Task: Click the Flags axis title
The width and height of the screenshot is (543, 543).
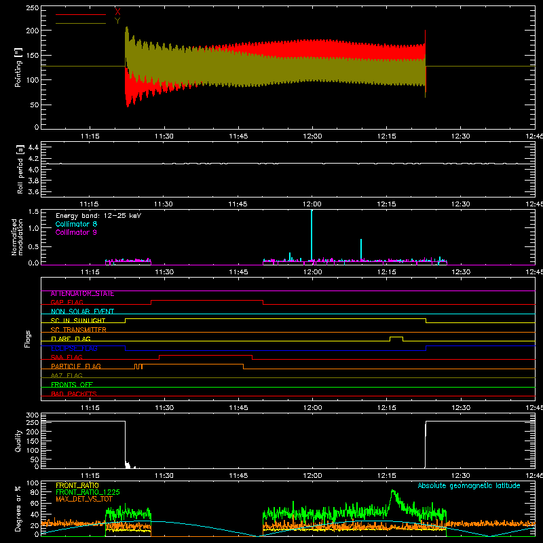Action: 28,339
